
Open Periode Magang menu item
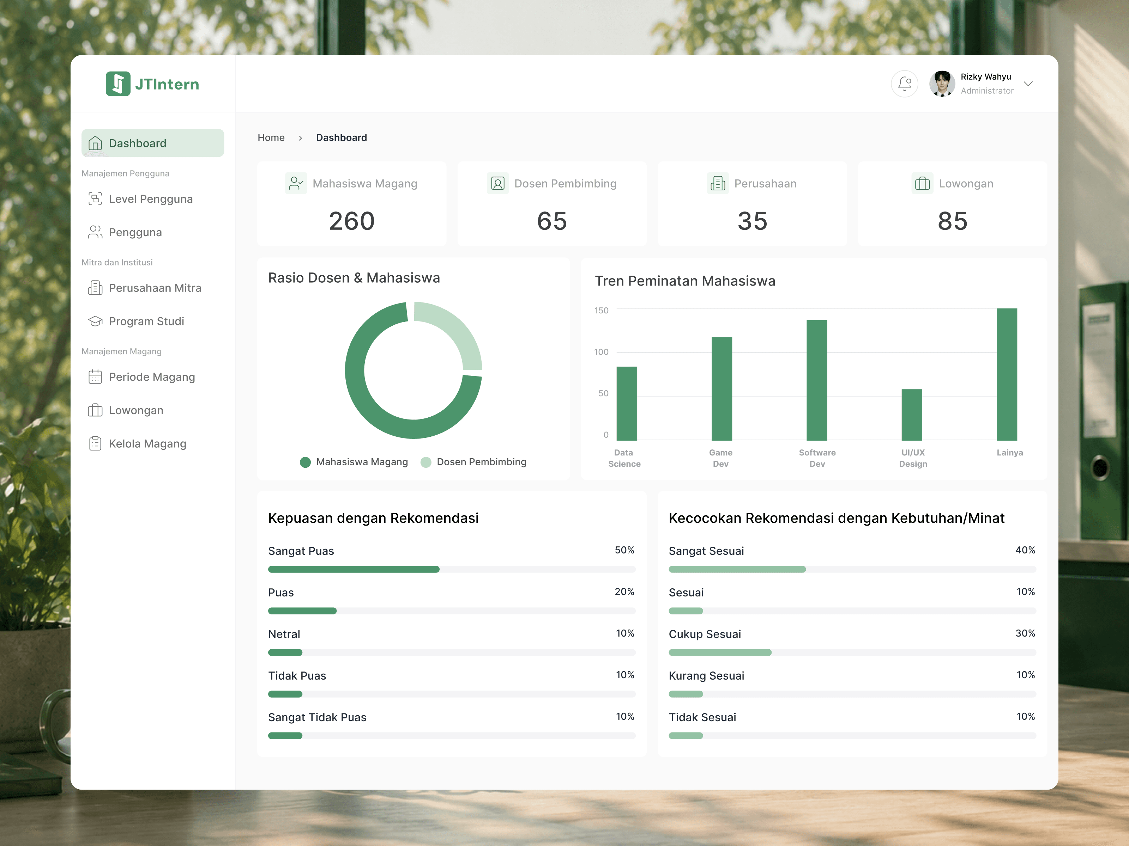[153, 377]
